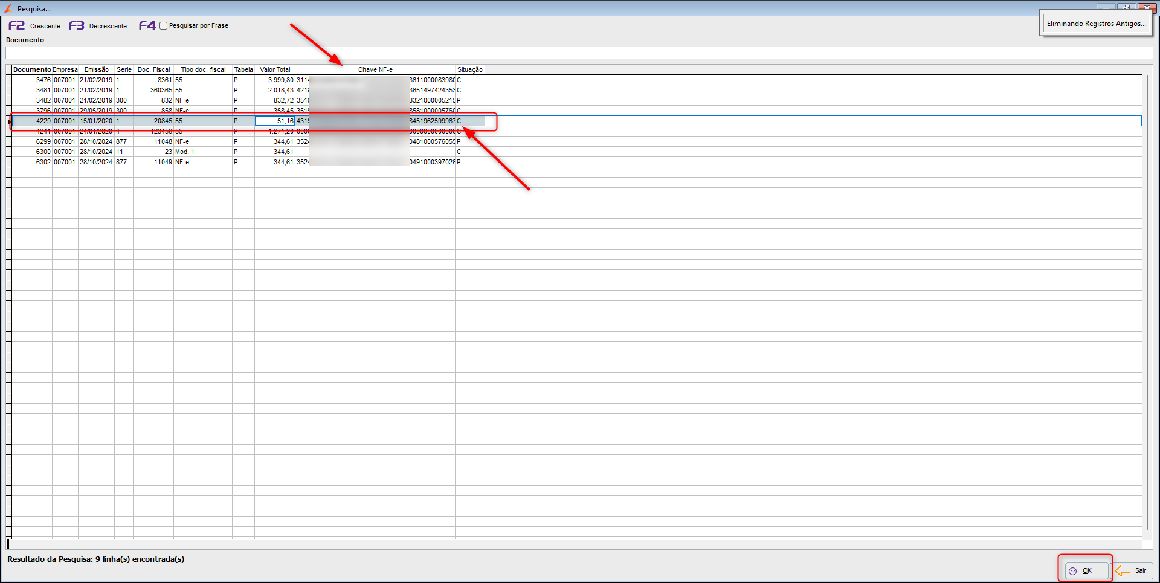Click the vertical scrollbar of the results grid
The width and height of the screenshot is (1160, 583).
pos(1147,302)
